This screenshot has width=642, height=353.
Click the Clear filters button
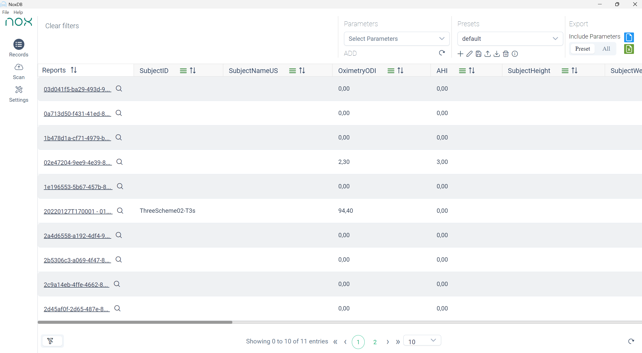[x=62, y=25]
